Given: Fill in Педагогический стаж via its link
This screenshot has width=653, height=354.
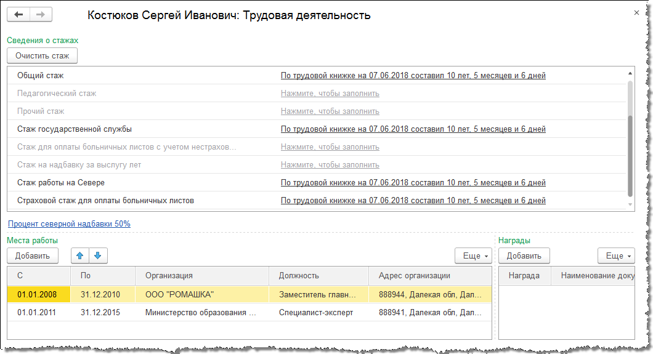Looking at the screenshot, I should click(x=330, y=94).
